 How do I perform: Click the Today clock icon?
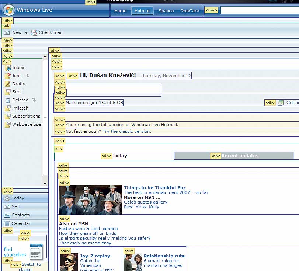pos(7,198)
